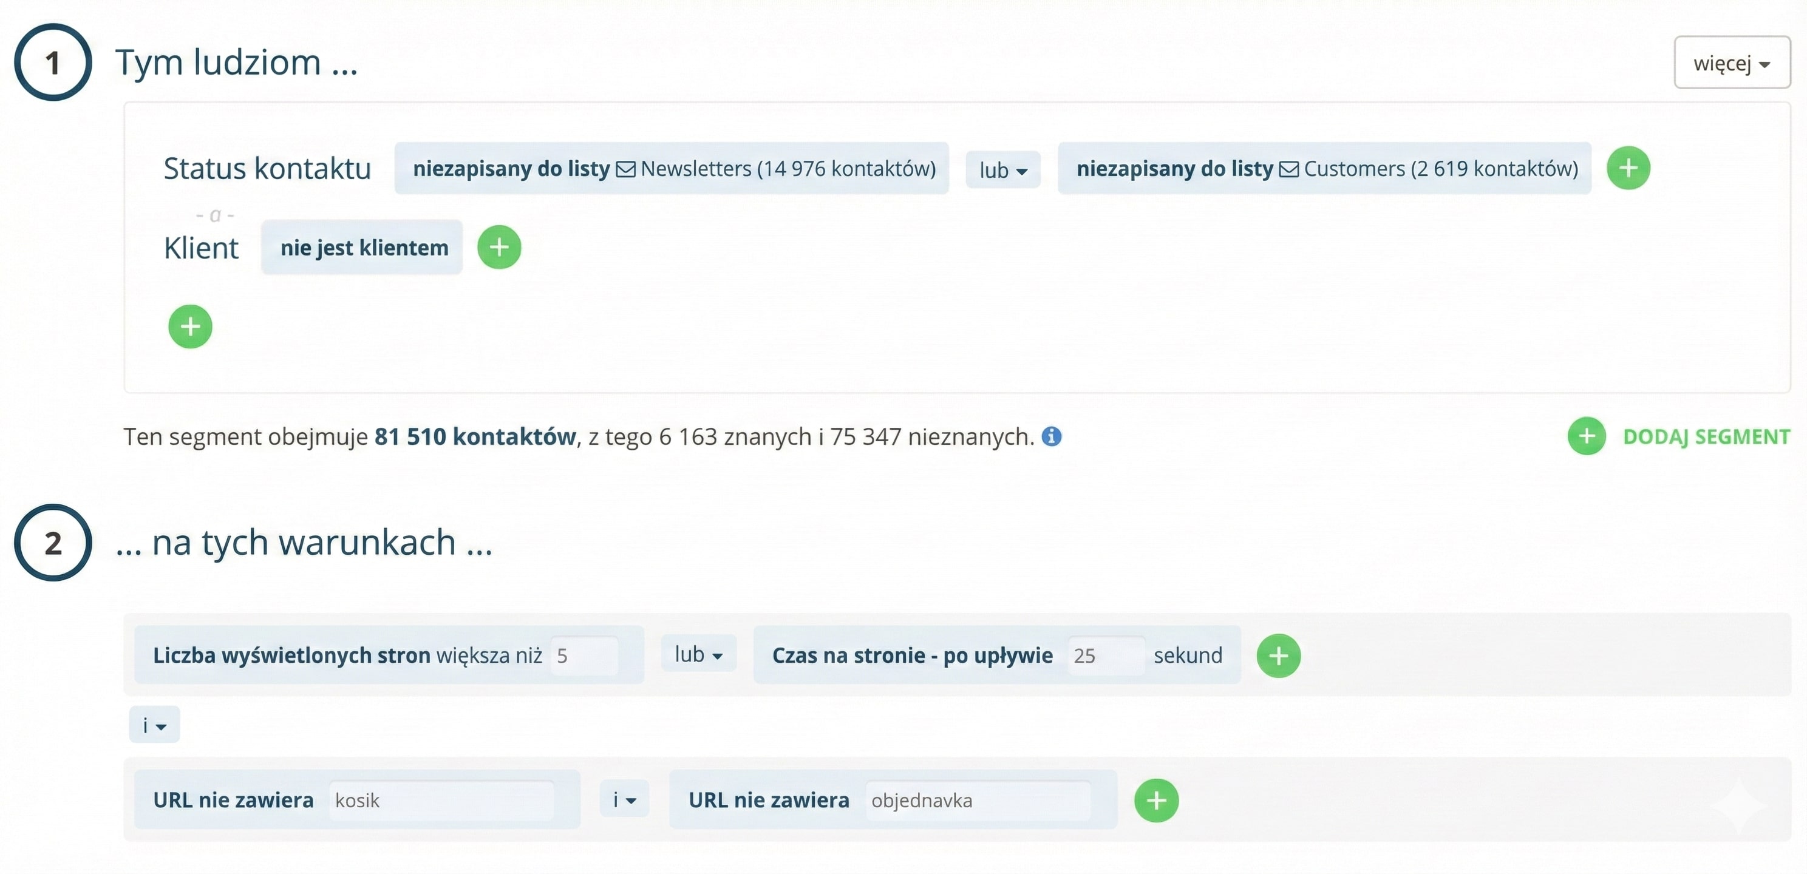Click the URL field containing 'kosik'
The height and width of the screenshot is (874, 1807).
[x=441, y=801]
